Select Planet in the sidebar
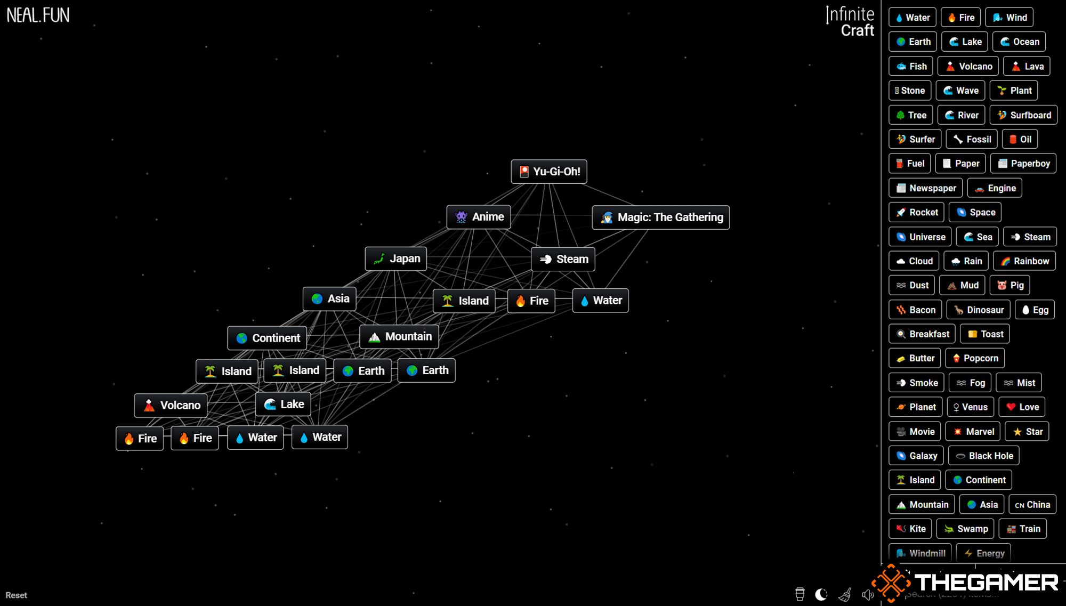 click(x=916, y=407)
